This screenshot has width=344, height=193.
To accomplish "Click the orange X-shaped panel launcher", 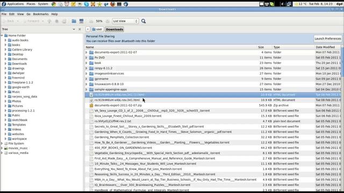I will click(93, 4).
